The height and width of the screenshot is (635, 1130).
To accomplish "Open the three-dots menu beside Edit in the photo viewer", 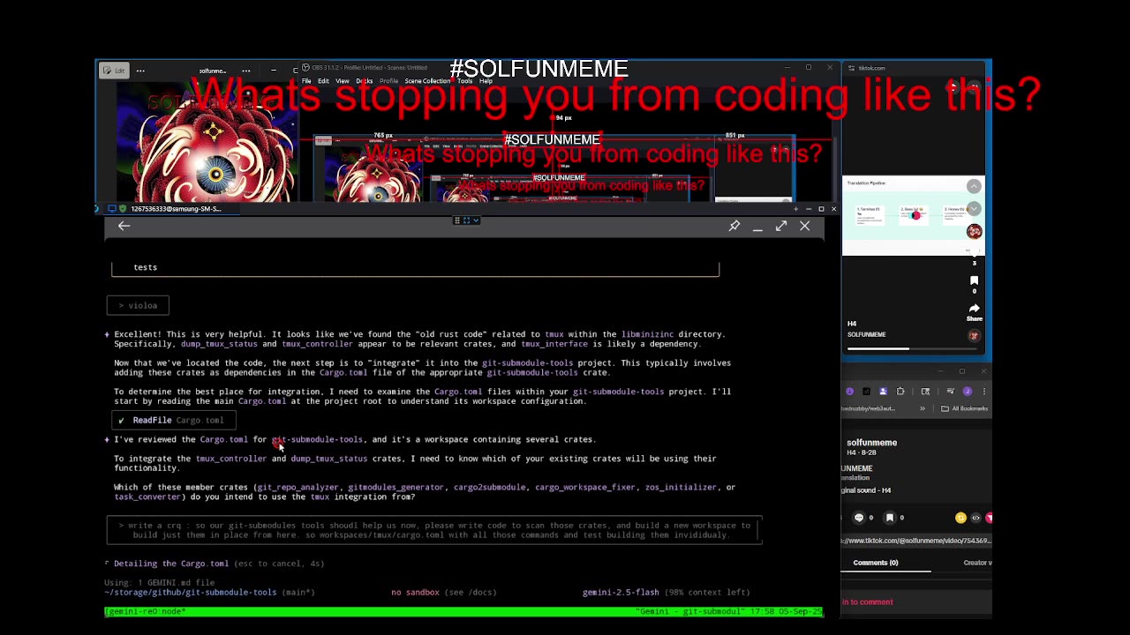I will tap(140, 71).
